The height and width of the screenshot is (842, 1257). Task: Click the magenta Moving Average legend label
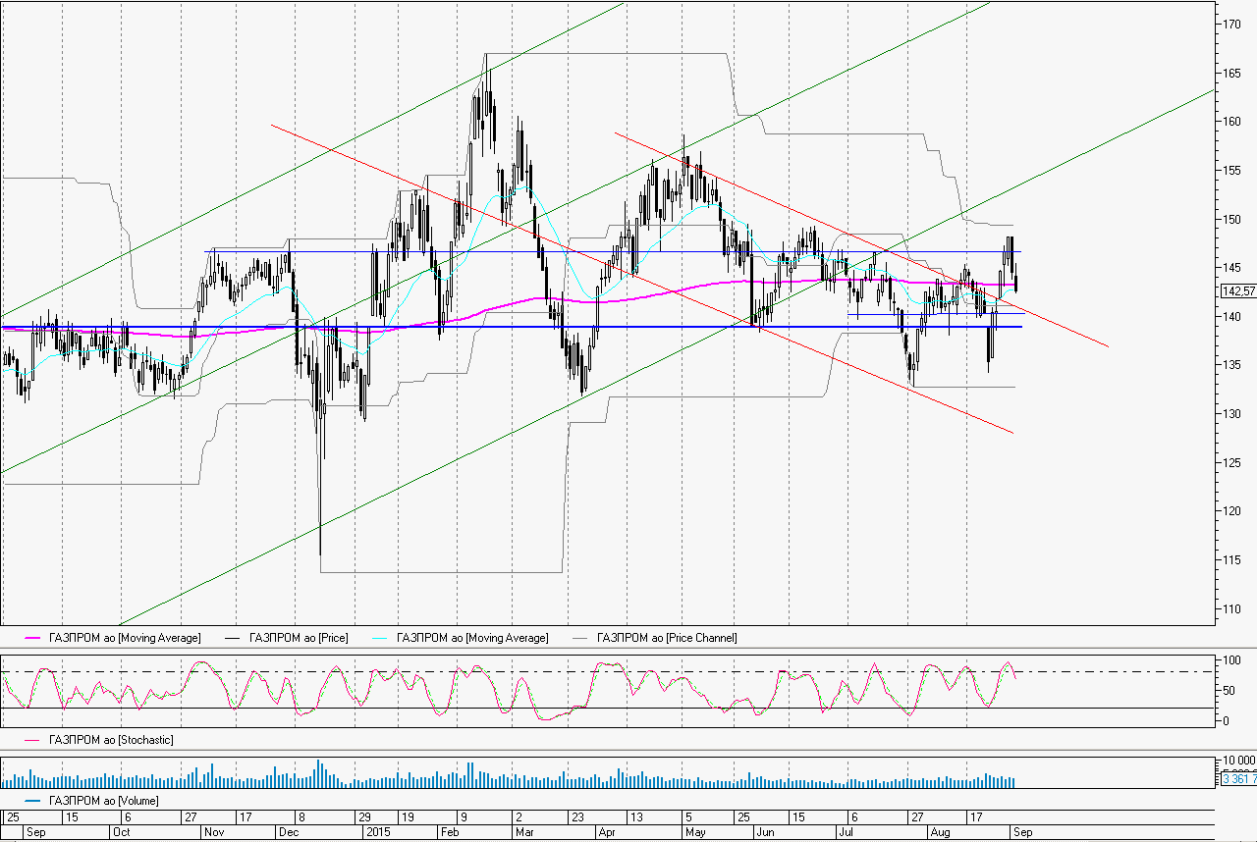pyautogui.click(x=125, y=638)
